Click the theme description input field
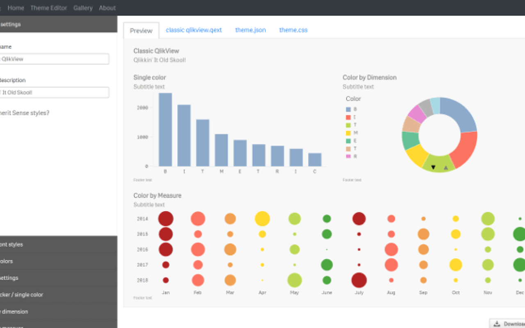 click(x=55, y=92)
